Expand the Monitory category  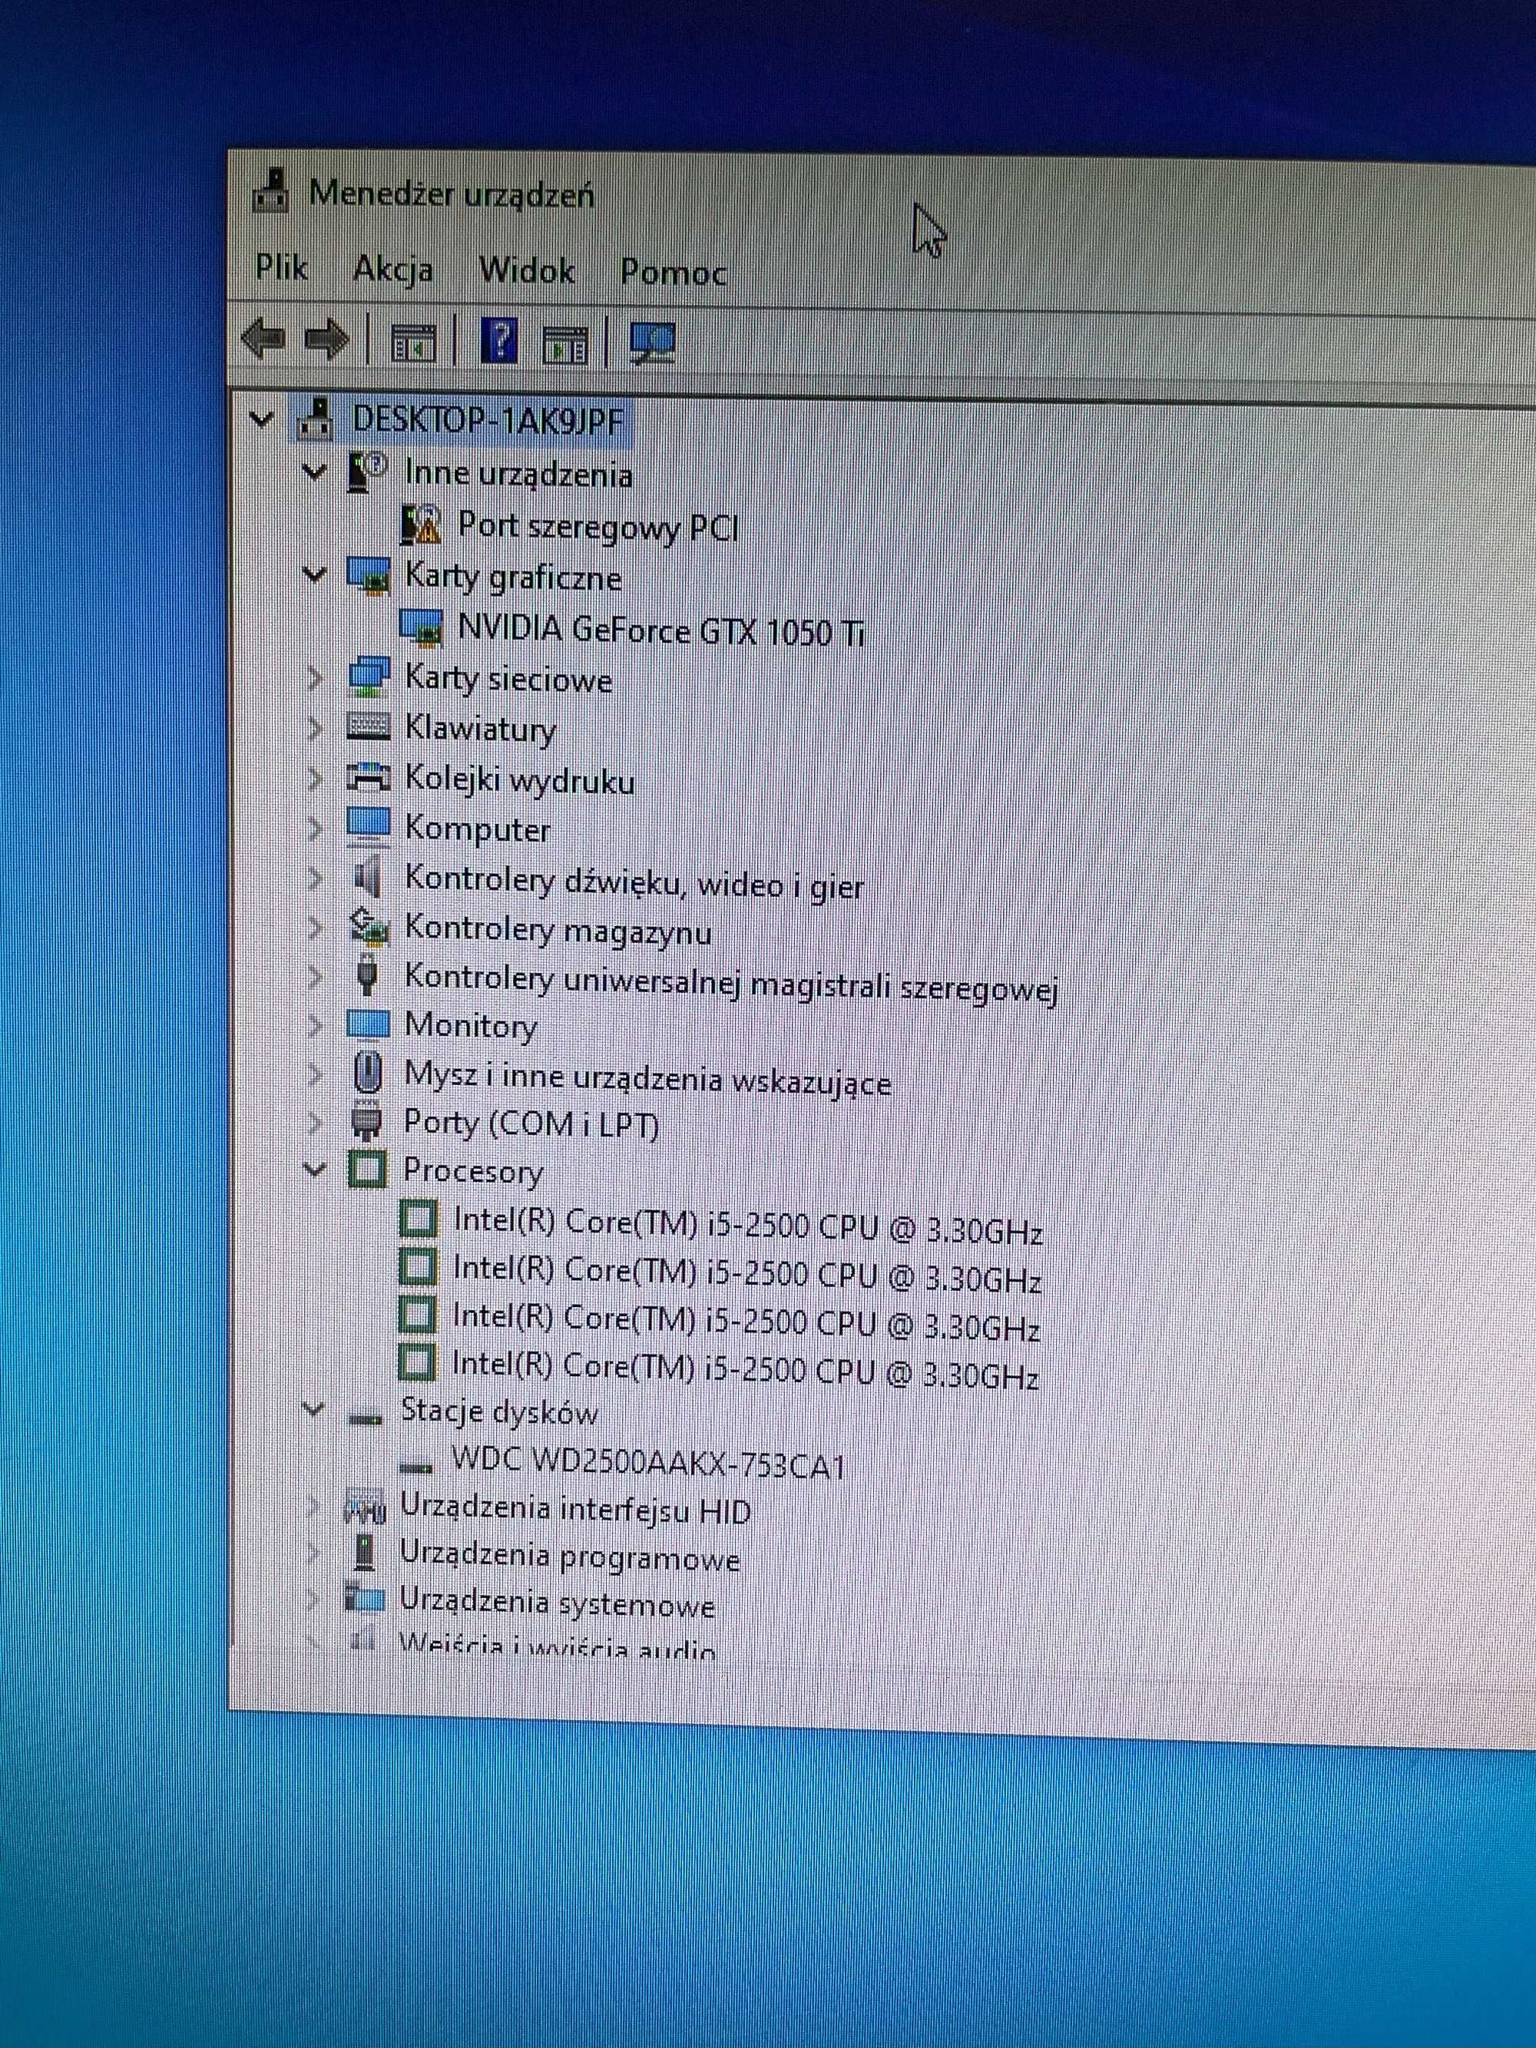coord(315,1024)
